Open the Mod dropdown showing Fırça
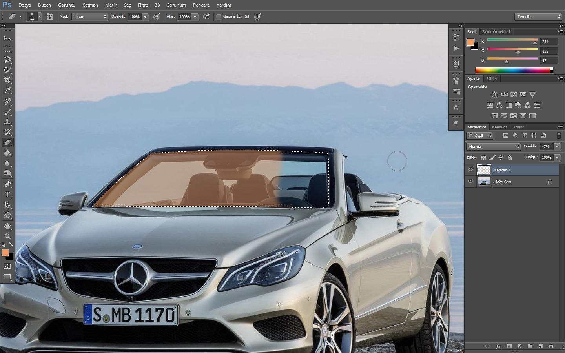The width and height of the screenshot is (565, 353). [x=89, y=16]
